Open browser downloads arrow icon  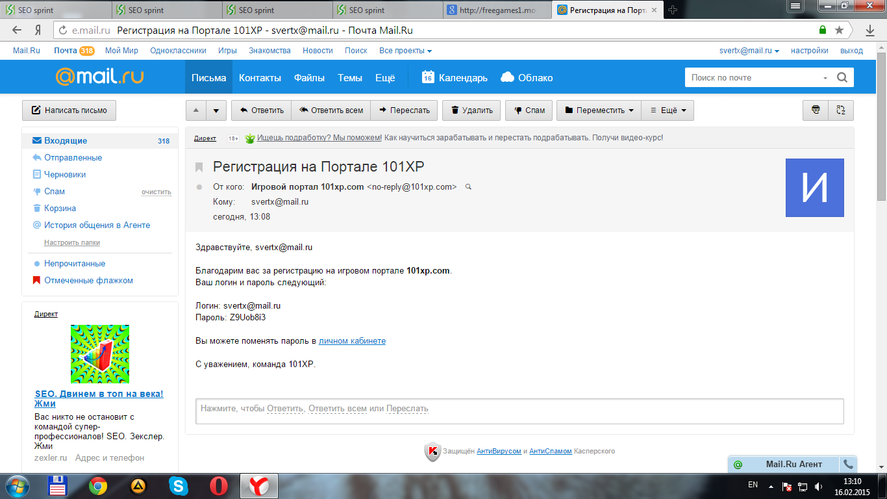pos(870,30)
